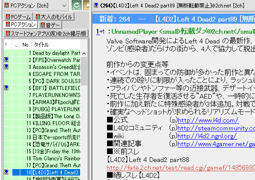Click the (p) preview next to 公式
The width and height of the screenshot is (255, 180).
pyautogui.click(x=174, y=120)
